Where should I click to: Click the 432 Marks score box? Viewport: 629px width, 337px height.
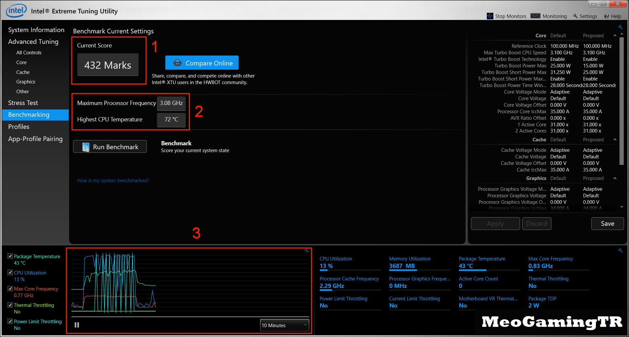click(108, 65)
